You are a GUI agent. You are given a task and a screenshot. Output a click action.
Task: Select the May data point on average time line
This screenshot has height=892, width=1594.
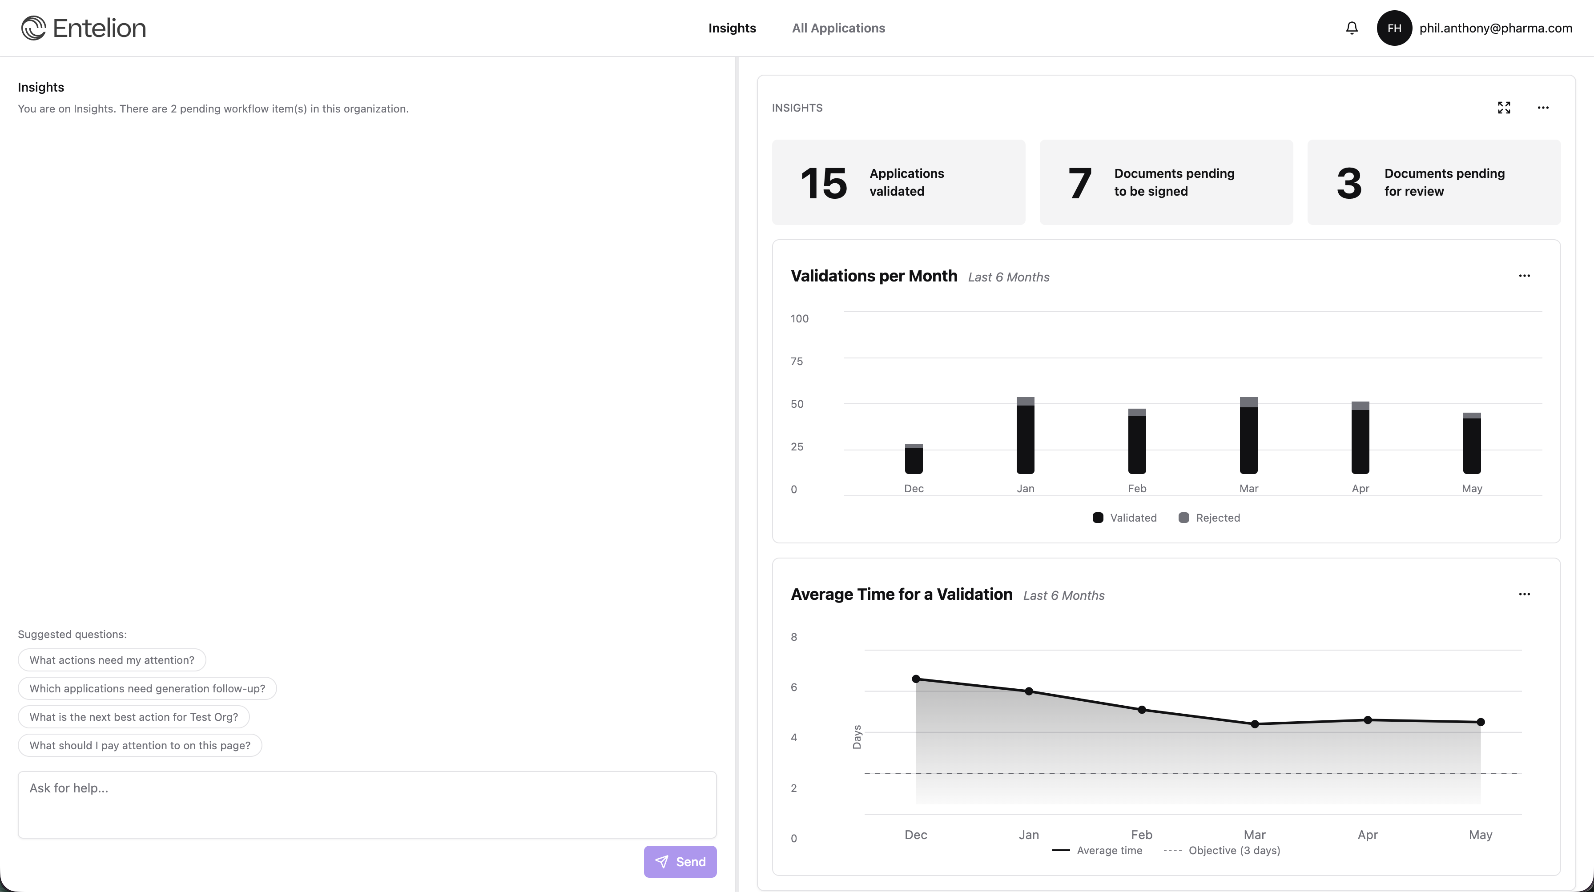tap(1481, 722)
